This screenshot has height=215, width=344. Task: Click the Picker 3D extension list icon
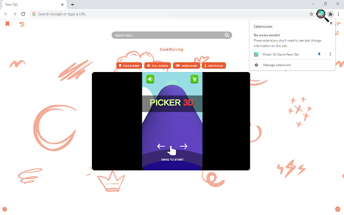[256, 55]
